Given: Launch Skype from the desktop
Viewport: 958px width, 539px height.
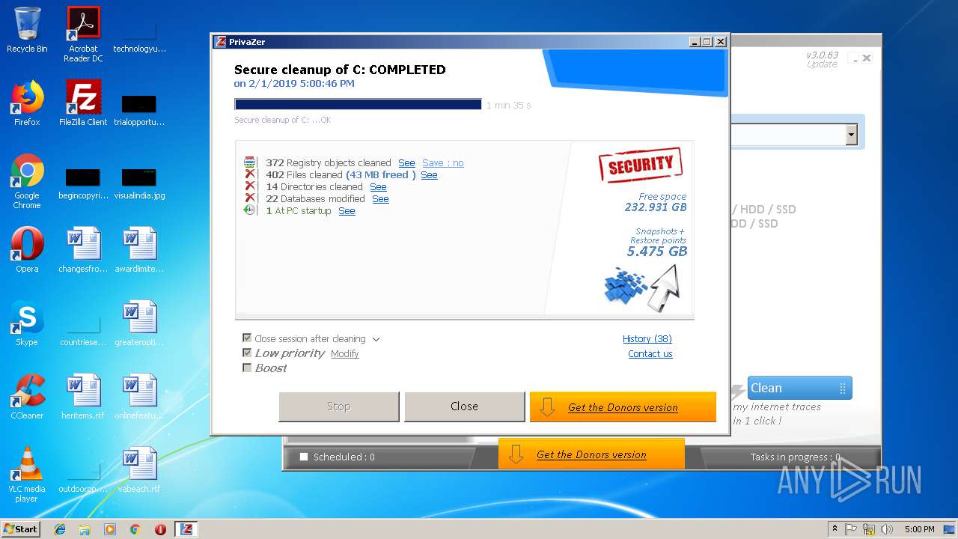Looking at the screenshot, I should point(27,323).
